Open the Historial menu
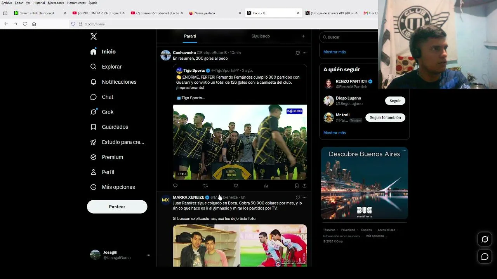 pyautogui.click(x=39, y=3)
